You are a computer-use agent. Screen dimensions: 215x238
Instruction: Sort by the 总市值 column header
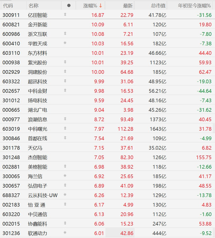pyautogui.click(x=158, y=6)
